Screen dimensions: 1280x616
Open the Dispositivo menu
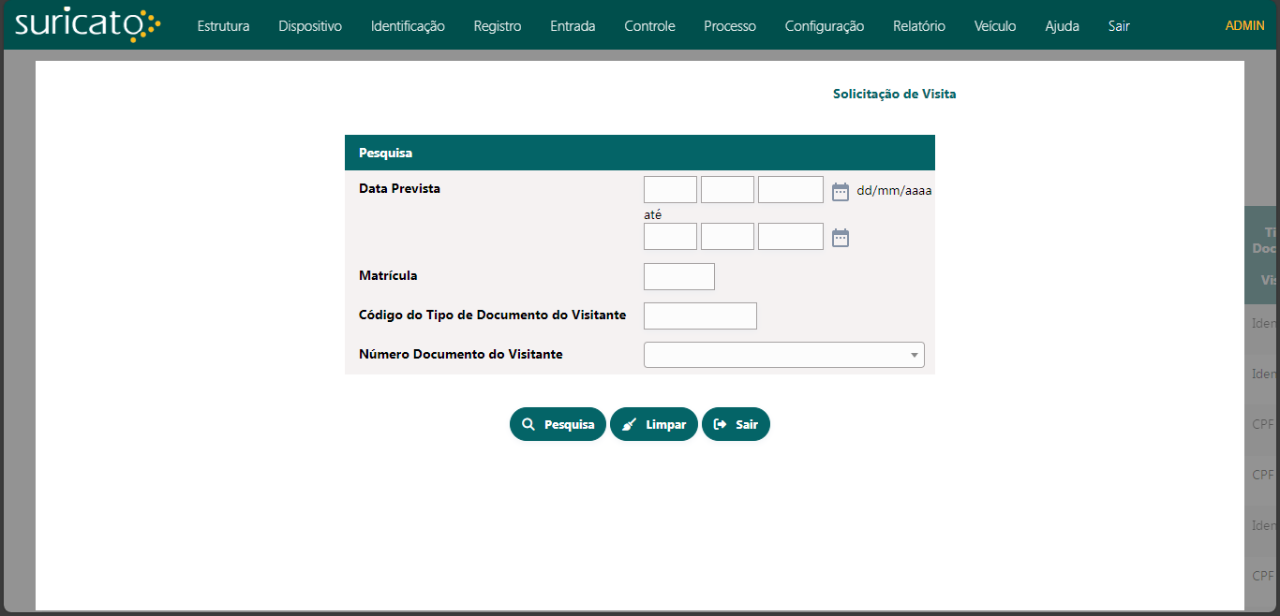tap(310, 26)
